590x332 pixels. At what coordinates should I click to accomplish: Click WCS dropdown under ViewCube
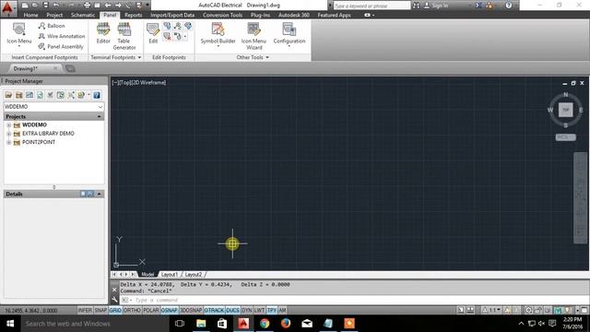coord(565,137)
